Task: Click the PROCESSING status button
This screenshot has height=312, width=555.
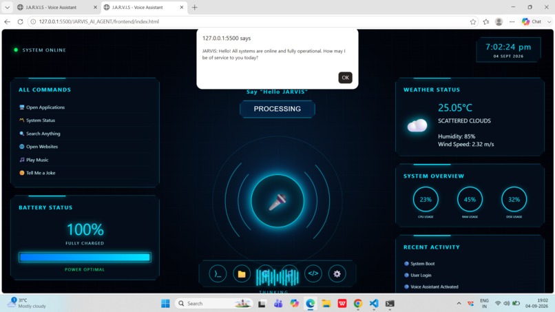Action: [277, 109]
